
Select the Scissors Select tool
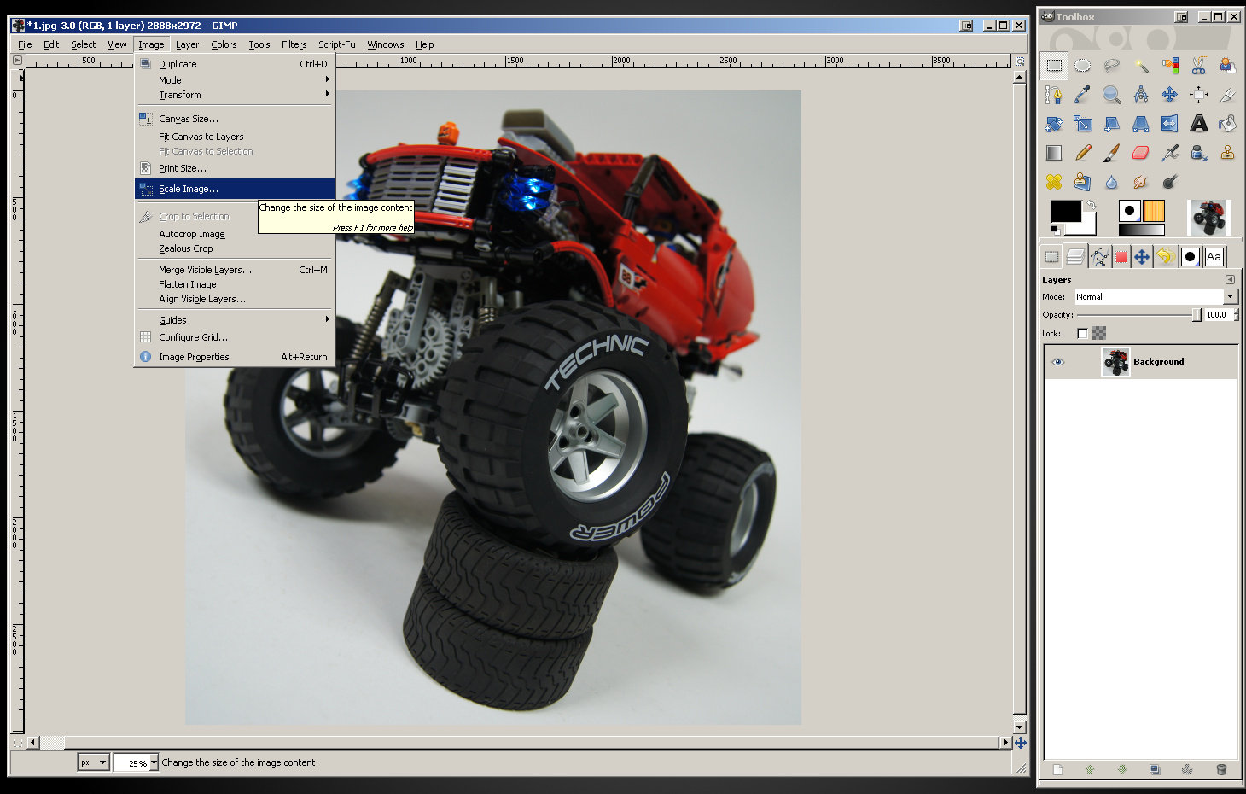point(1199,66)
